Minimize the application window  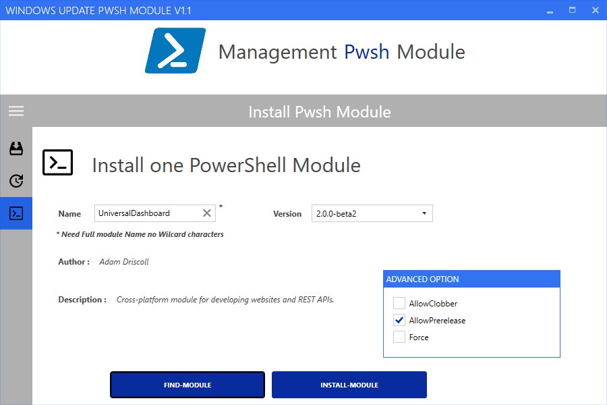(550, 11)
